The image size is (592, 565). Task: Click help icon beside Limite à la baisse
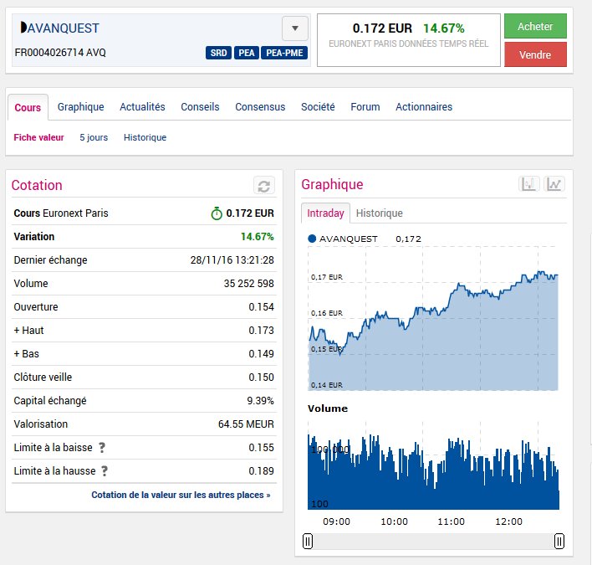[102, 448]
